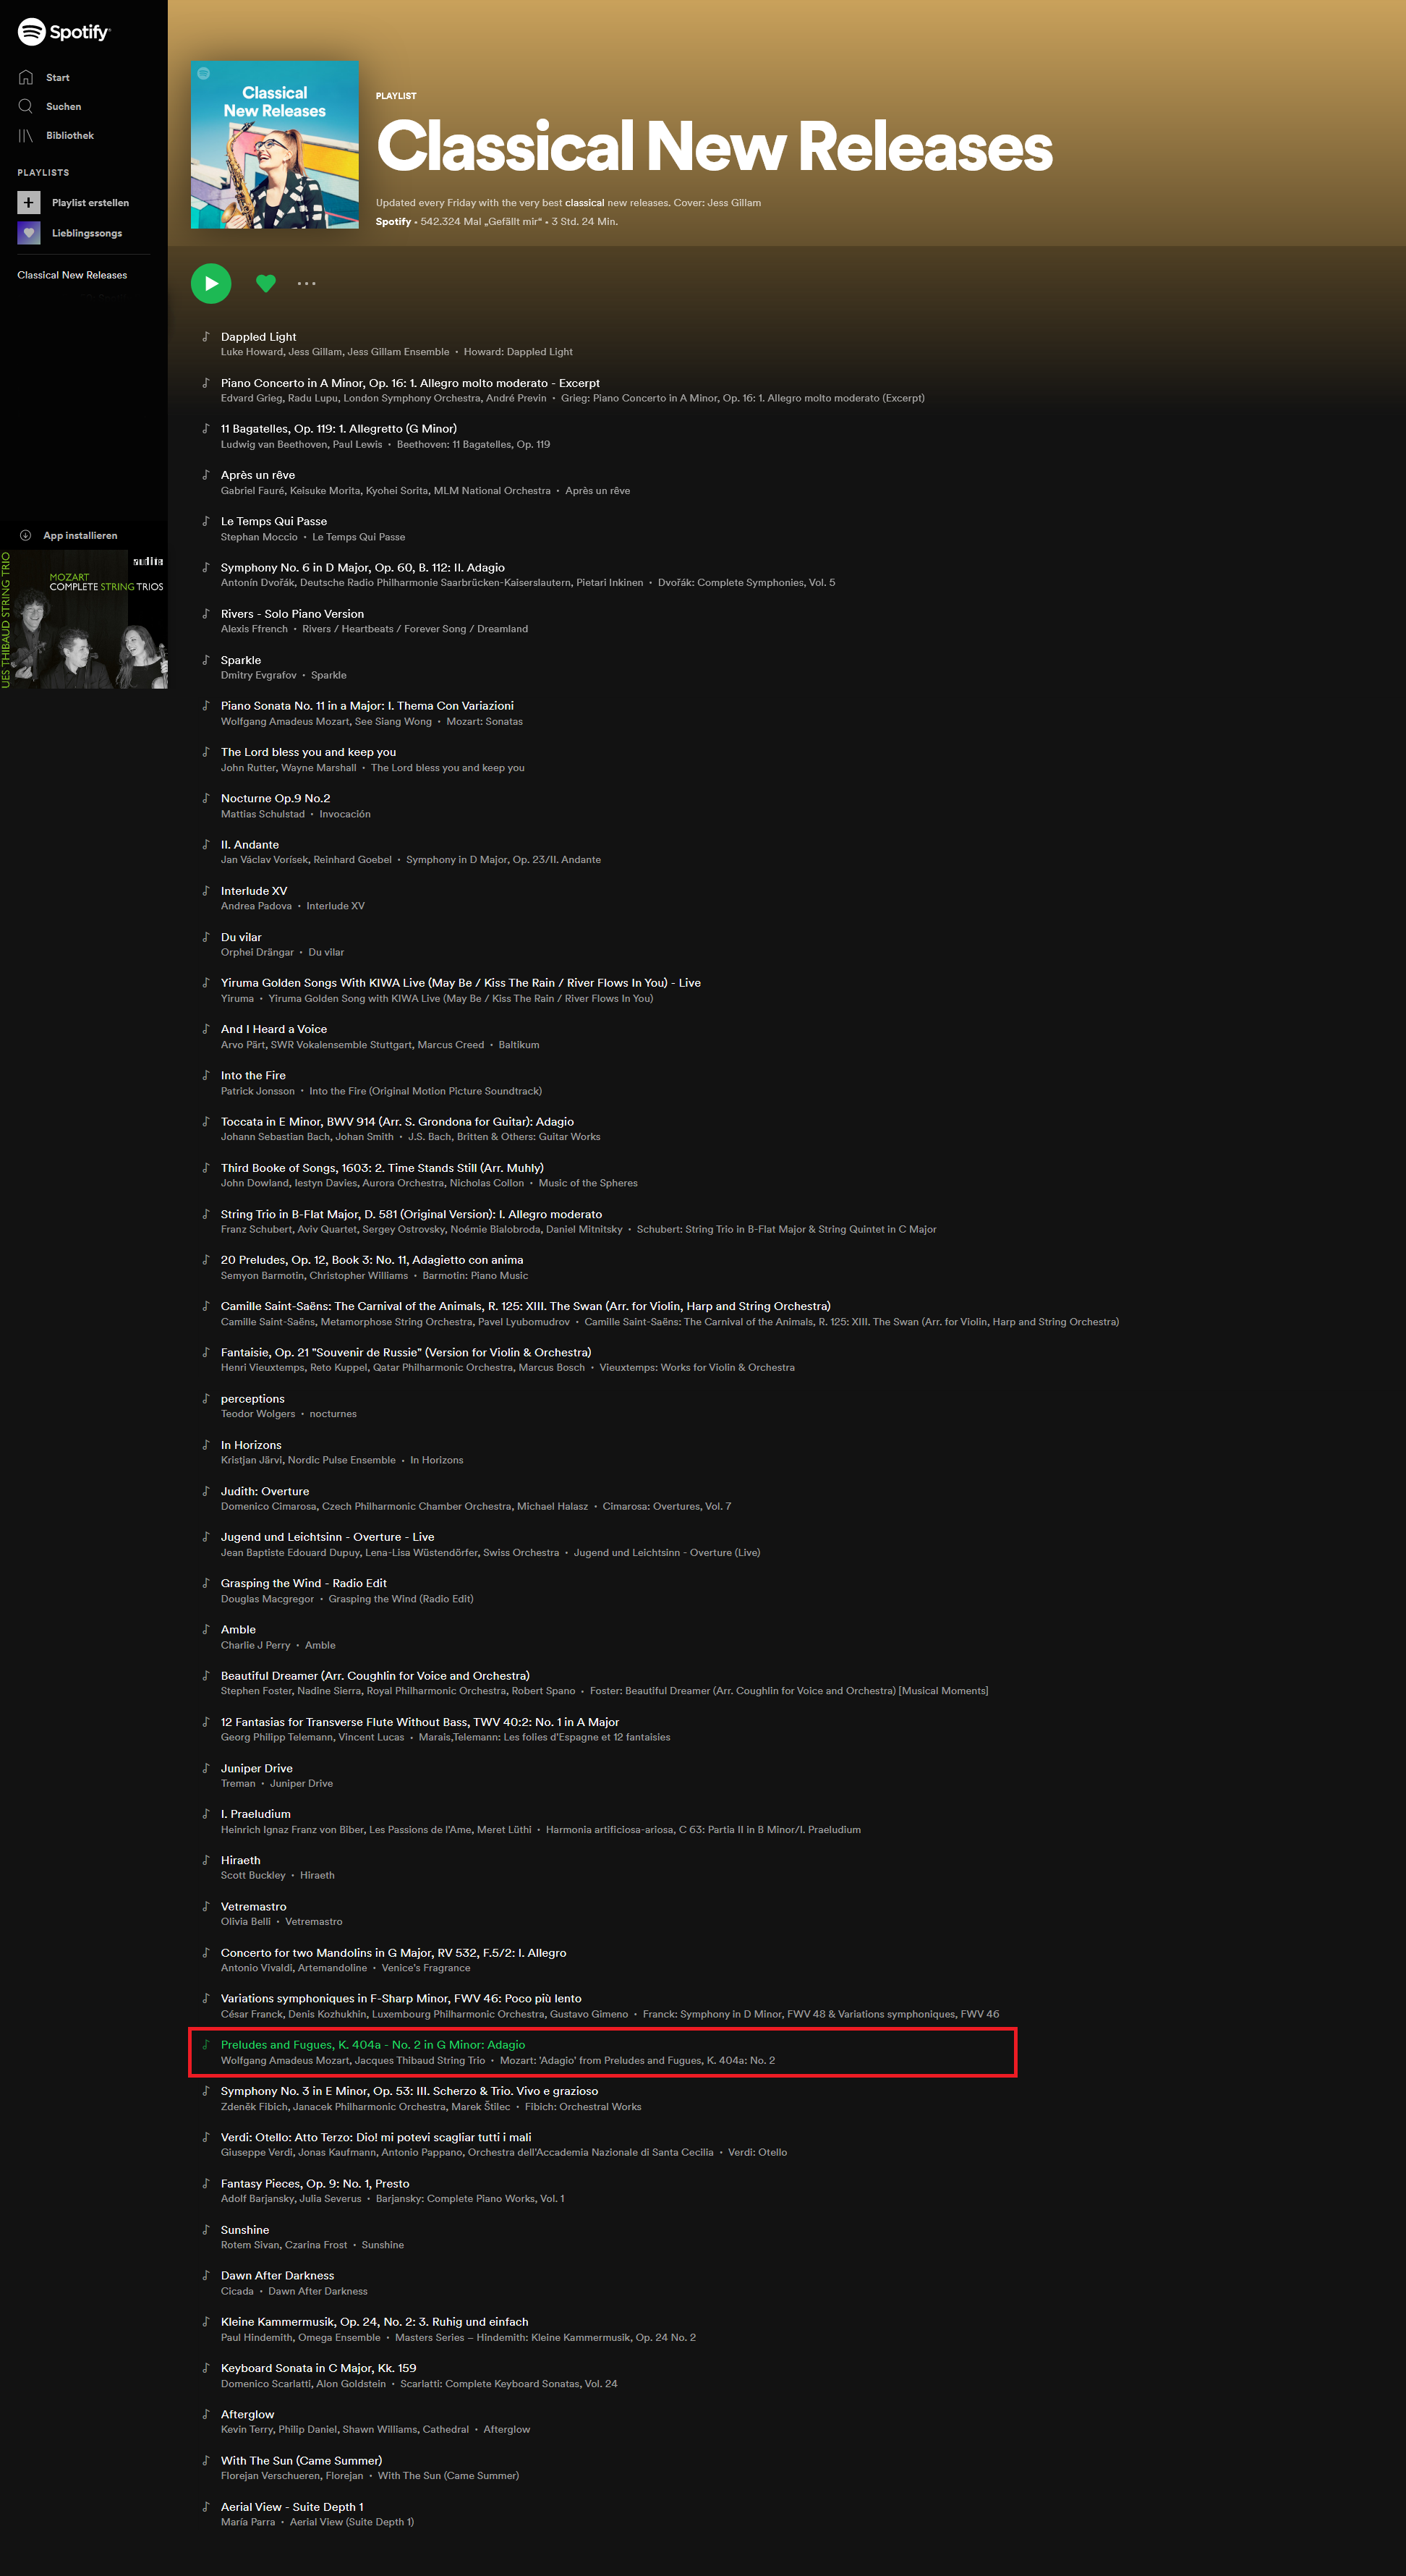
Task: Select the highlighted Preludes and Fugues K. 404a track
Action: pos(603,2052)
